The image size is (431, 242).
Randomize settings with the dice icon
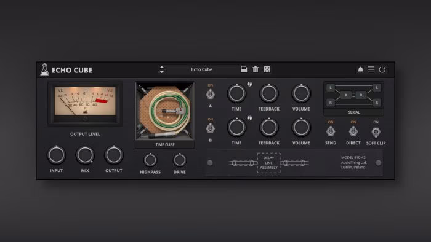[x=267, y=69]
